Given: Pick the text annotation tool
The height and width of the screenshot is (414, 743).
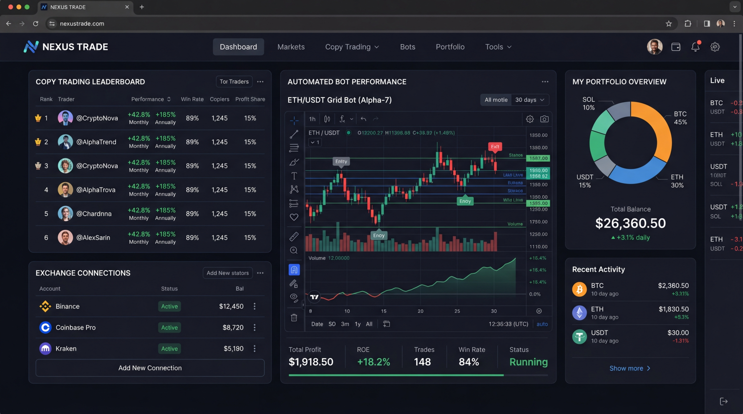Looking at the screenshot, I should coord(294,176).
